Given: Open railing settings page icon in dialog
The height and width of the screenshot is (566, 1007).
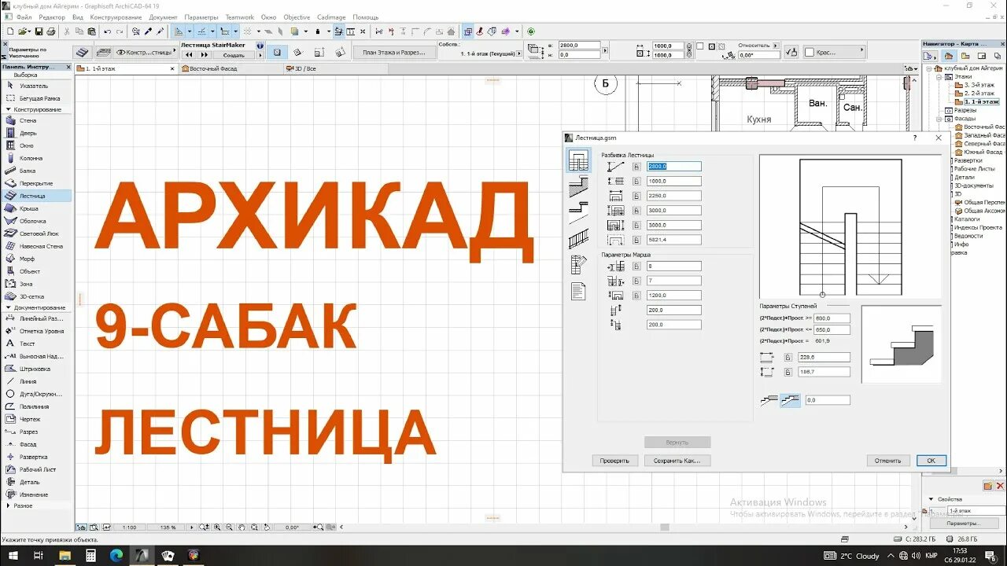Looking at the screenshot, I should click(x=578, y=238).
